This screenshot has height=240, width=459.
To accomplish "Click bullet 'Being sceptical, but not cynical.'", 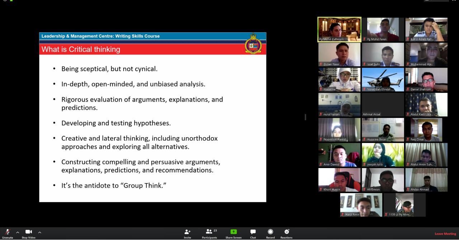I will point(109,69).
